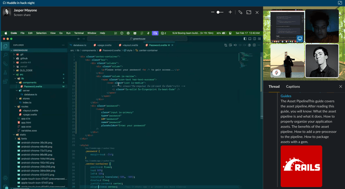Screen dimensions: 345x189
Task: Open database.ts editor tab
Action: click(x=78, y=45)
